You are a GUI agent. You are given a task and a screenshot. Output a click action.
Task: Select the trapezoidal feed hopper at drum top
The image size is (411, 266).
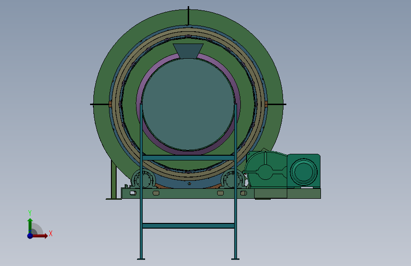[x=188, y=51]
